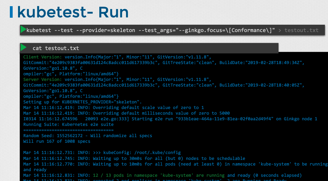The width and height of the screenshot is (328, 181).
Task: Click BuildDate "2019-02-28T18:40:05Z" value
Action: point(275,85)
